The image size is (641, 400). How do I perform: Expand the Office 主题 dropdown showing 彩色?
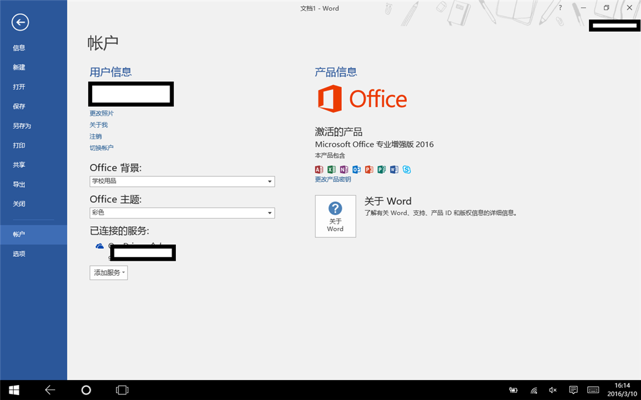click(x=182, y=212)
